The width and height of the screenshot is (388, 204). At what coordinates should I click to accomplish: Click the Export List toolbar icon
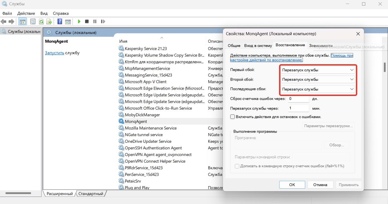(49, 21)
